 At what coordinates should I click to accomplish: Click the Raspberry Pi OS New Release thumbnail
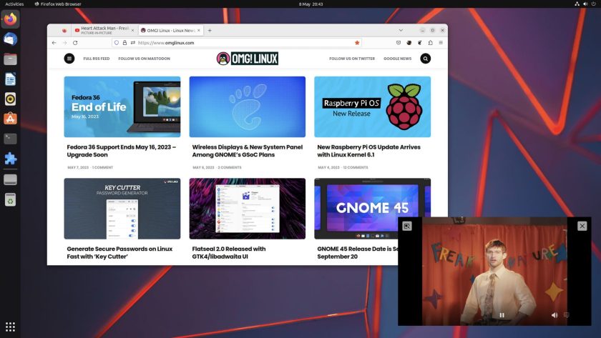373,106
